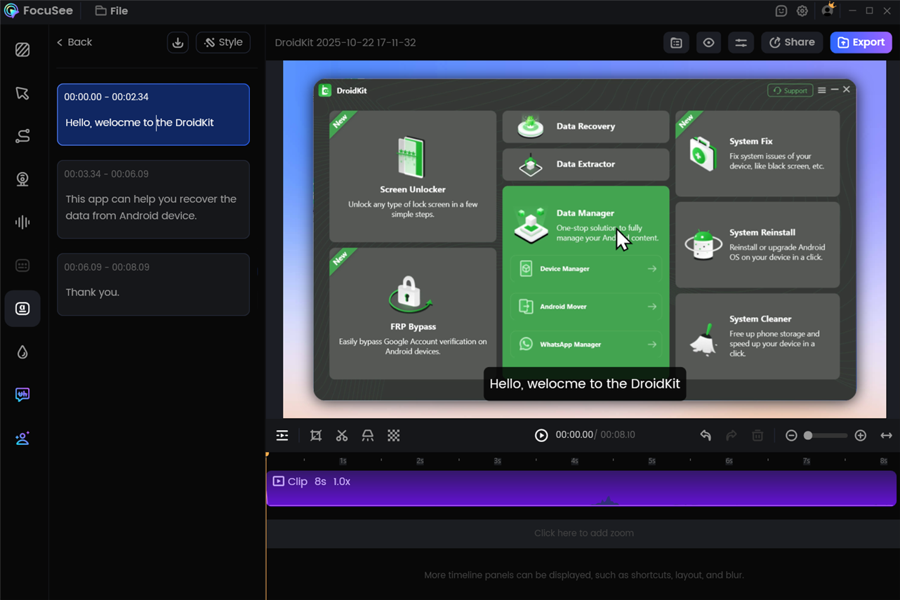This screenshot has height=600, width=900.
Task: Click the scissors split tool
Action: coord(342,436)
